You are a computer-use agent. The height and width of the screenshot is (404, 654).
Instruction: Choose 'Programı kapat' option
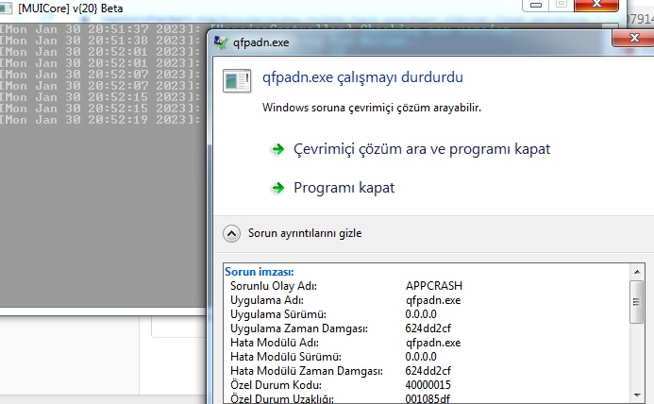click(344, 188)
